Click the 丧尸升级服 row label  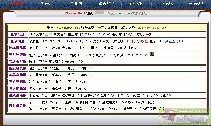click(x=17, y=55)
